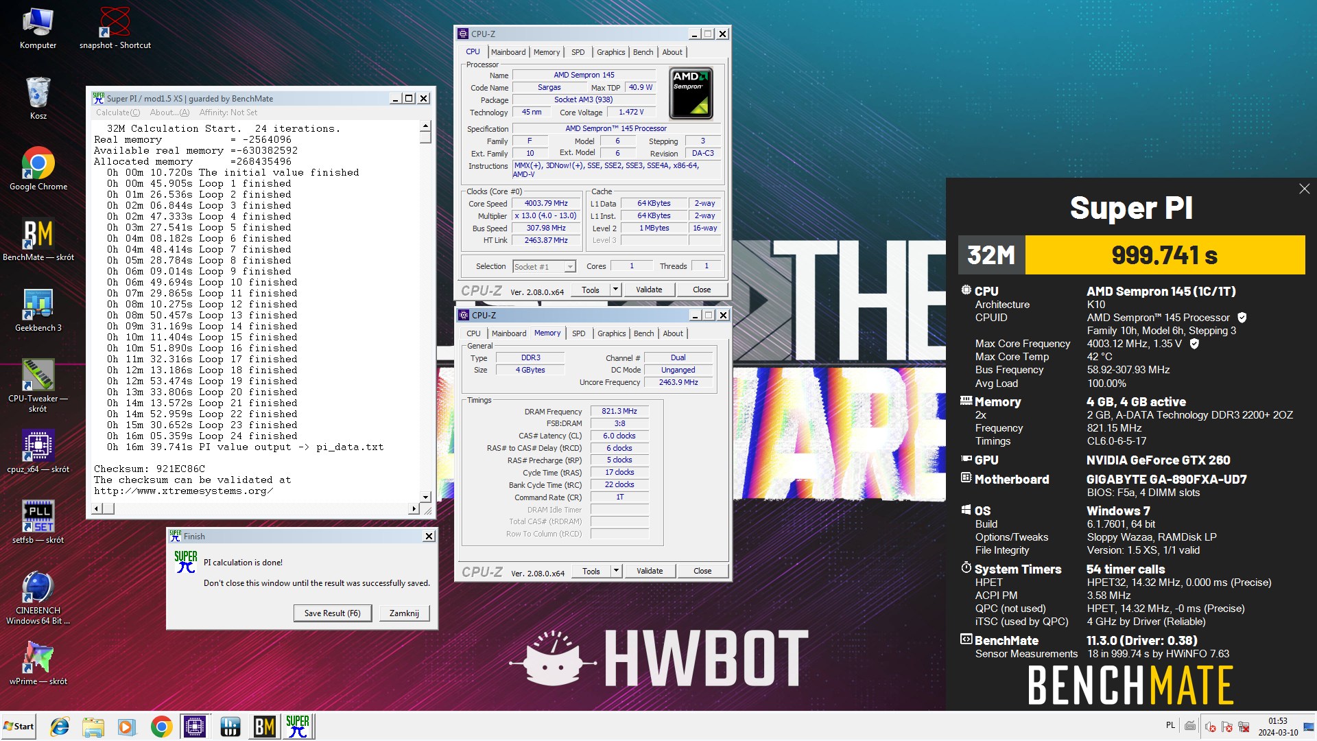The image size is (1317, 741).
Task: Open the Bench tab in lower CPU-Z
Action: [x=643, y=333]
